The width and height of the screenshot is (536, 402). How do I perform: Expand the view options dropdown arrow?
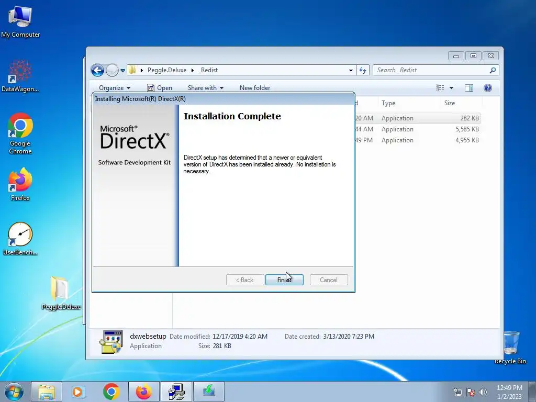click(x=451, y=88)
